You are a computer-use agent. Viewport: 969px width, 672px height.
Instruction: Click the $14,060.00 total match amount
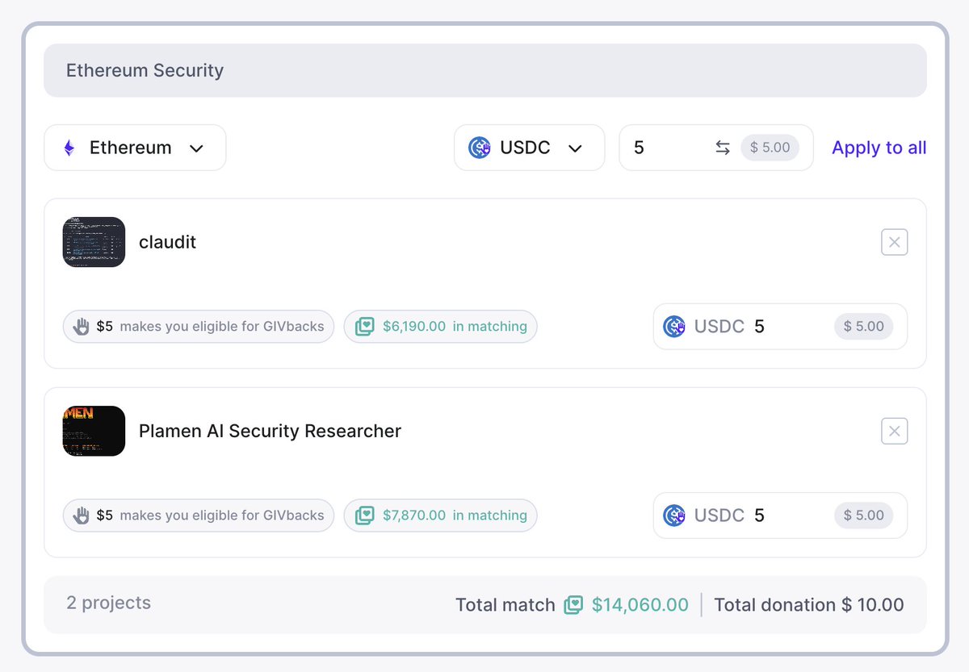[x=640, y=605]
